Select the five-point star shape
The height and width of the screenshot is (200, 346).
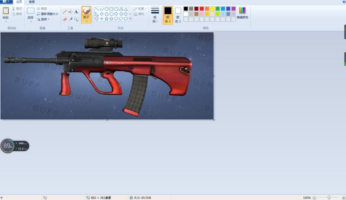click(106, 19)
